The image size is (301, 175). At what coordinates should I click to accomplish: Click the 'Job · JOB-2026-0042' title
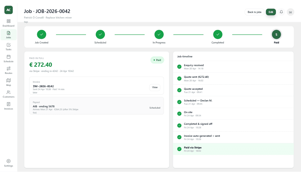tap(47, 11)
